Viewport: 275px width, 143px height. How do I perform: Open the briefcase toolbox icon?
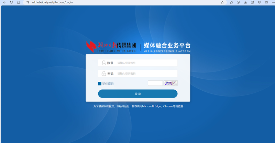click(x=266, y=2)
